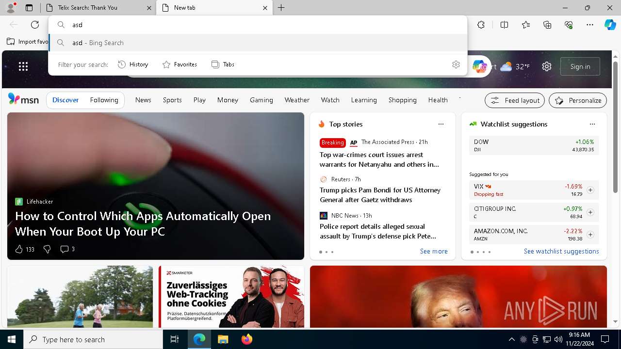621x349 pixels.
Task: Open the Favorites star toolbar icon
Action: [x=526, y=25]
